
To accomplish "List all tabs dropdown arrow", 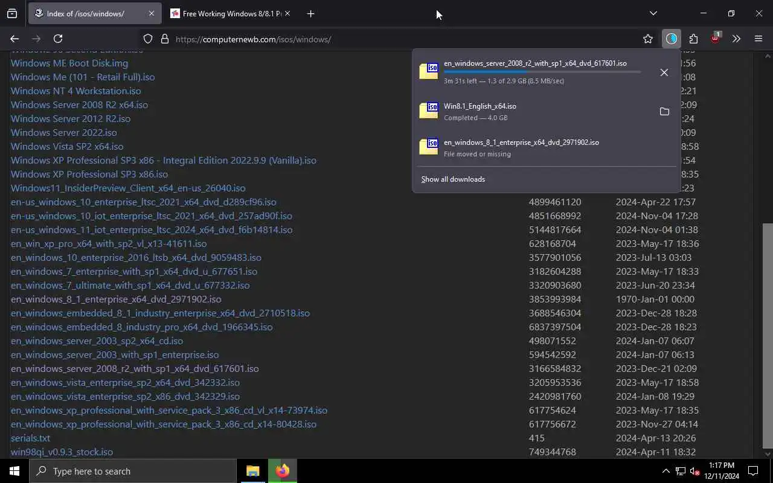I will pyautogui.click(x=653, y=13).
